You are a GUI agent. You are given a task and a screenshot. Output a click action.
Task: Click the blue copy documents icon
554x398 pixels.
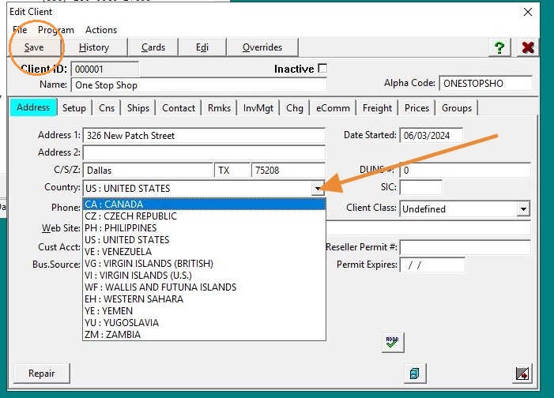pyautogui.click(x=415, y=374)
